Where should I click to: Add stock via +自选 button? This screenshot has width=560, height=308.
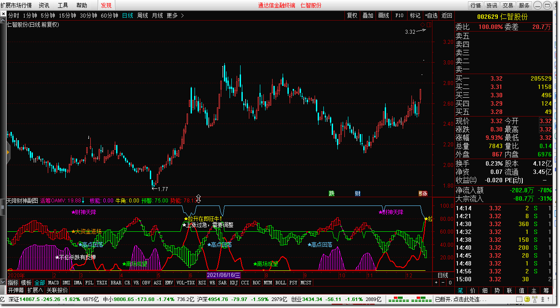(431, 15)
